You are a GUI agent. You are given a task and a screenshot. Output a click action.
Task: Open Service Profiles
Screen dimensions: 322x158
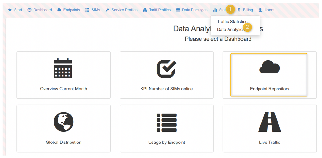[122, 10]
